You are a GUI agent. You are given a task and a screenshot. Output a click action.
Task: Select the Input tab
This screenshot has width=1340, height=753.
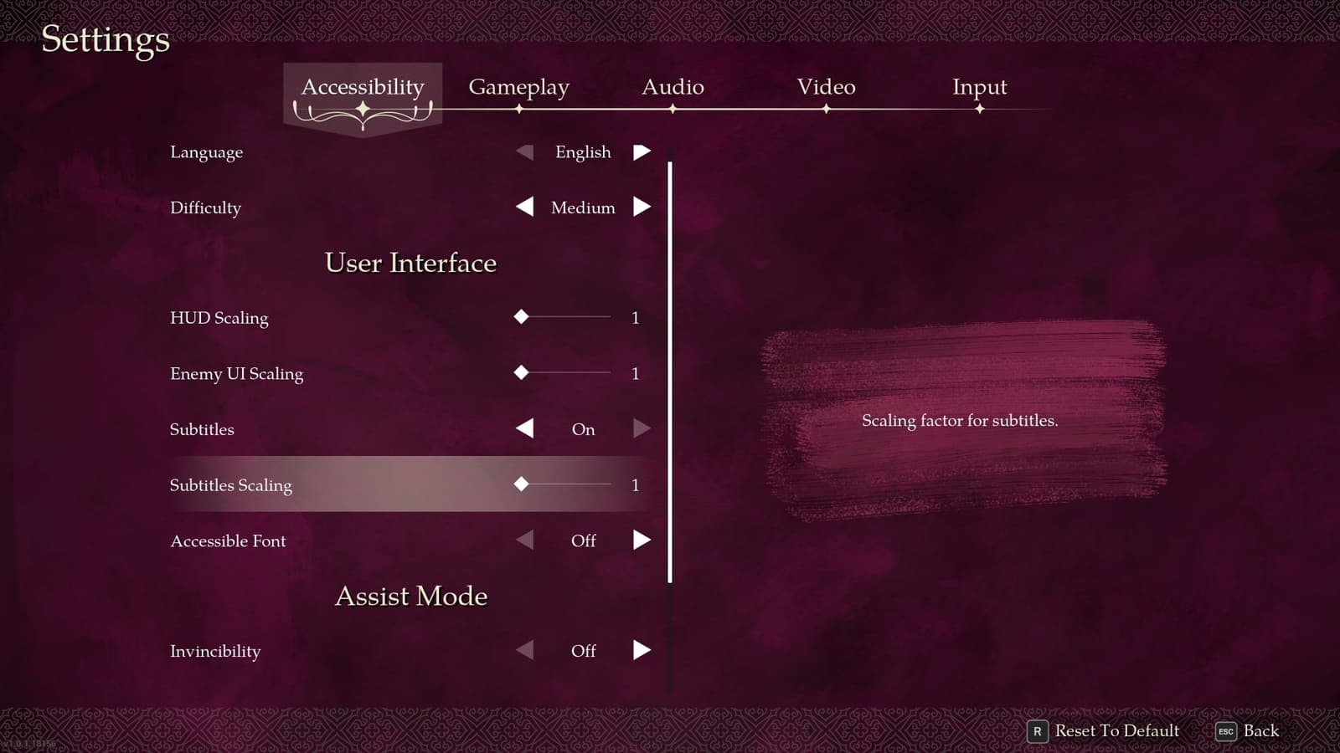(979, 87)
